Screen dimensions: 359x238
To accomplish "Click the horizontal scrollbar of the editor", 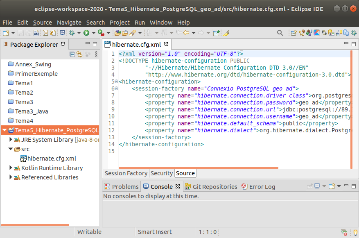I will coord(198,168).
